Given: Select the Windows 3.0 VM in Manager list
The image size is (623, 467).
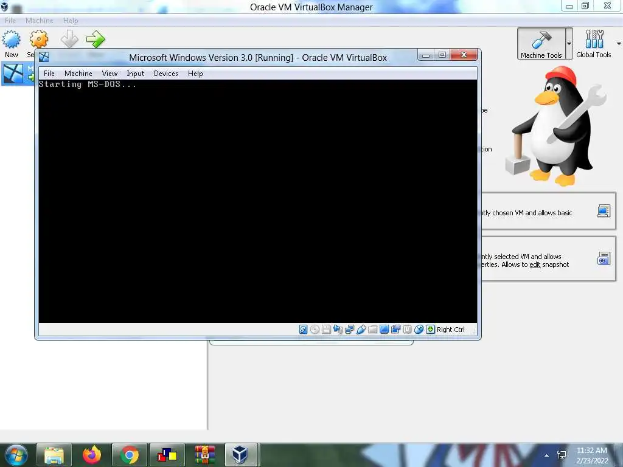Looking at the screenshot, I should [18, 74].
